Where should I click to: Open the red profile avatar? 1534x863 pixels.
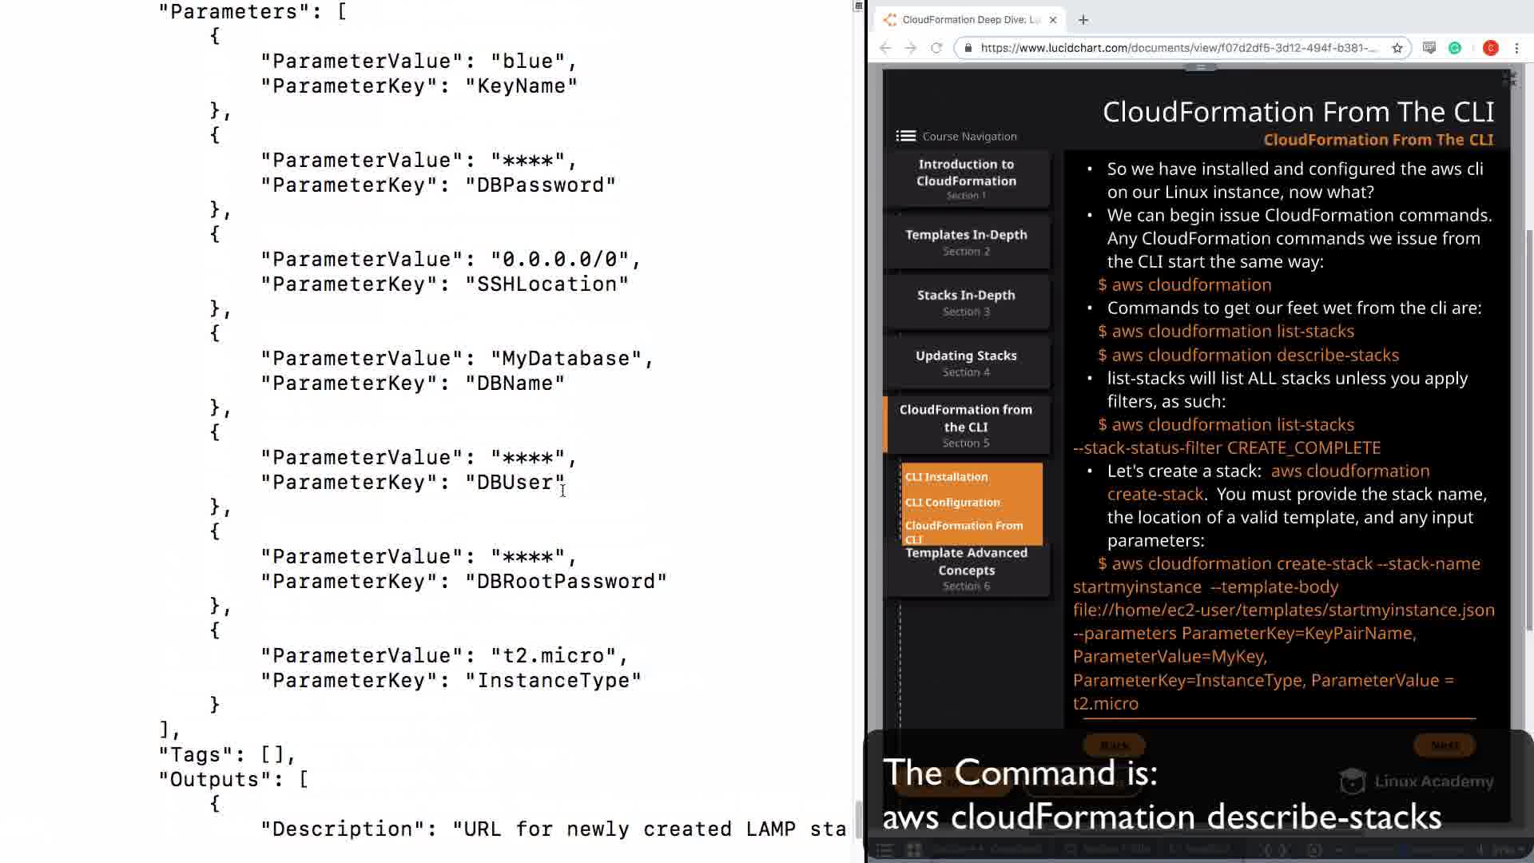pyautogui.click(x=1490, y=48)
